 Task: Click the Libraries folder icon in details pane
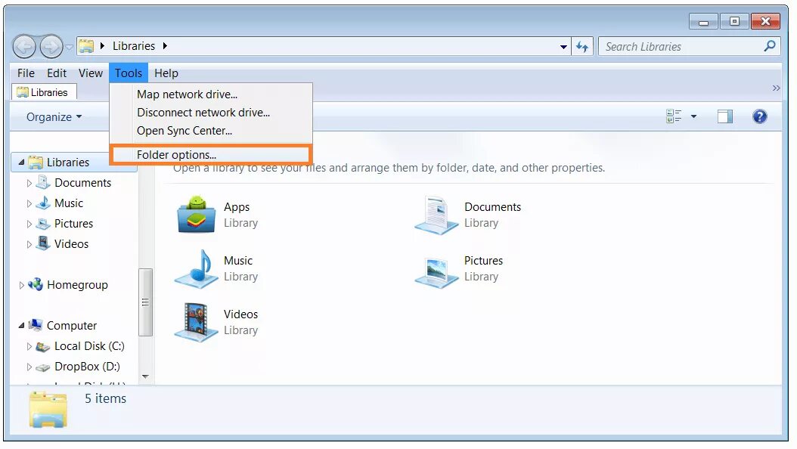[x=48, y=410]
